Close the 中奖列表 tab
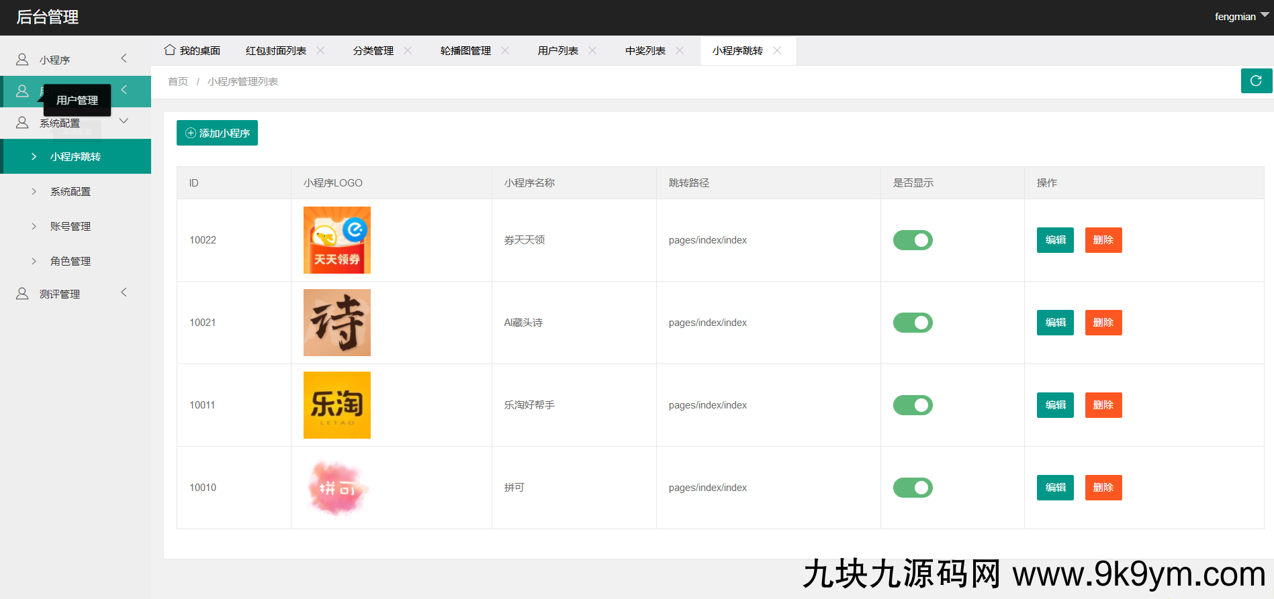Viewport: 1274px width, 599px height. click(x=680, y=50)
